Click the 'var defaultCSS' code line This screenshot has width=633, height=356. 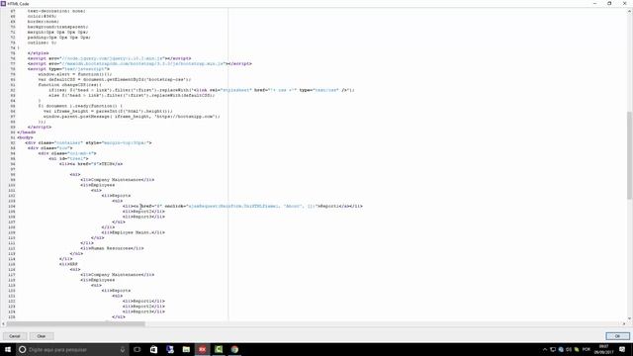115,80
